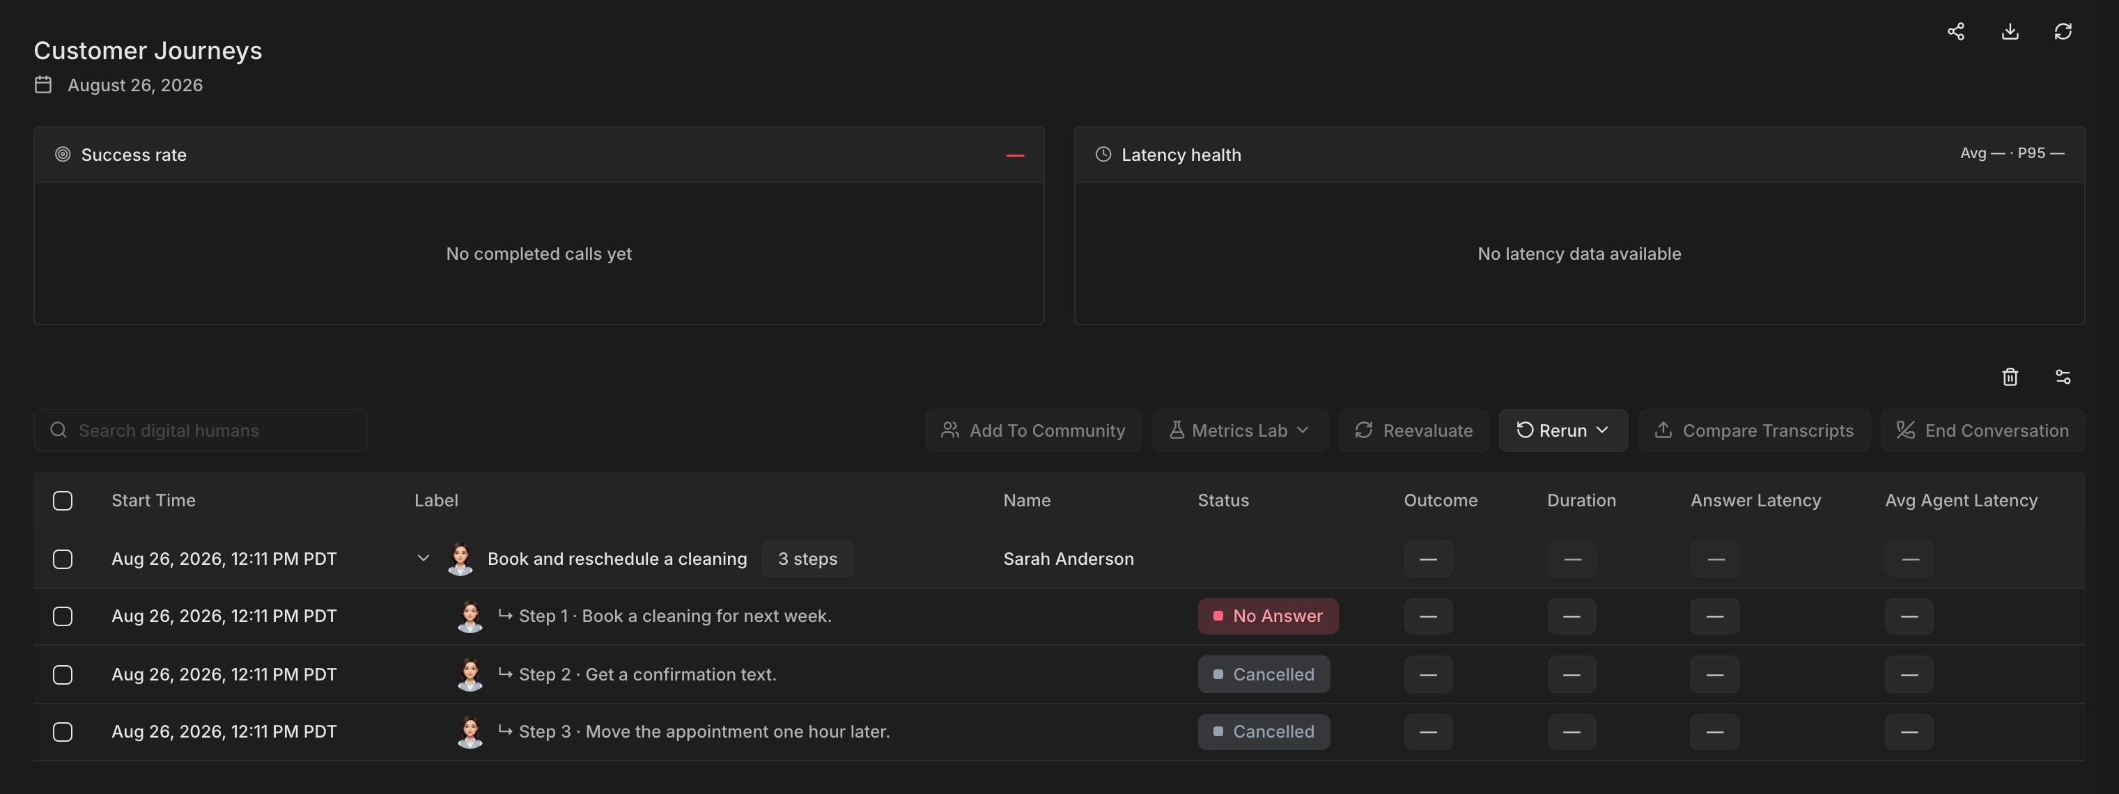This screenshot has width=2119, height=794.
Task: Click the Reevaluate button
Action: click(x=1413, y=430)
